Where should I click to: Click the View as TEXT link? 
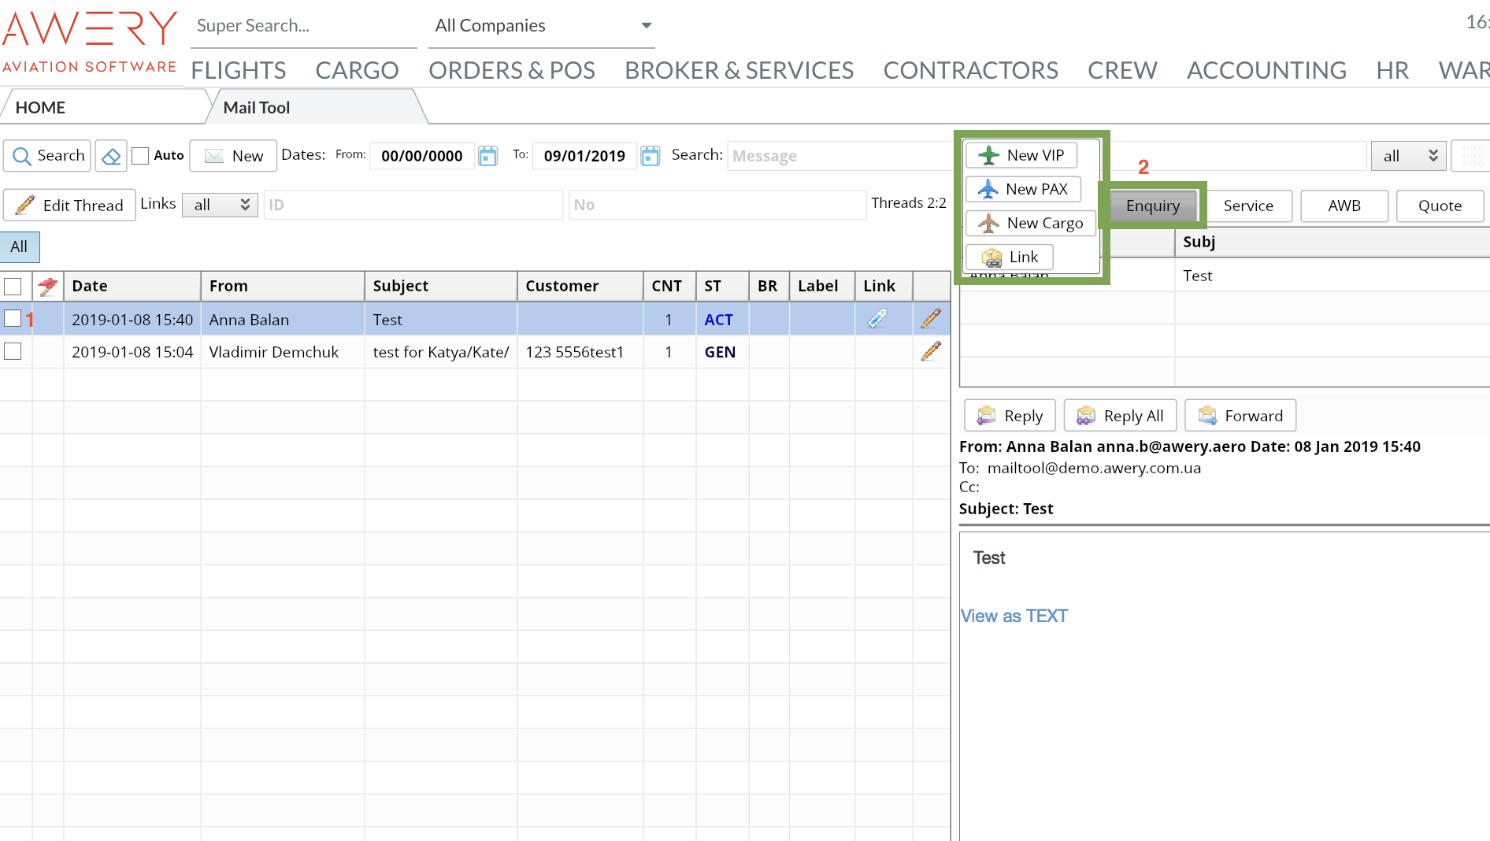(x=1014, y=616)
